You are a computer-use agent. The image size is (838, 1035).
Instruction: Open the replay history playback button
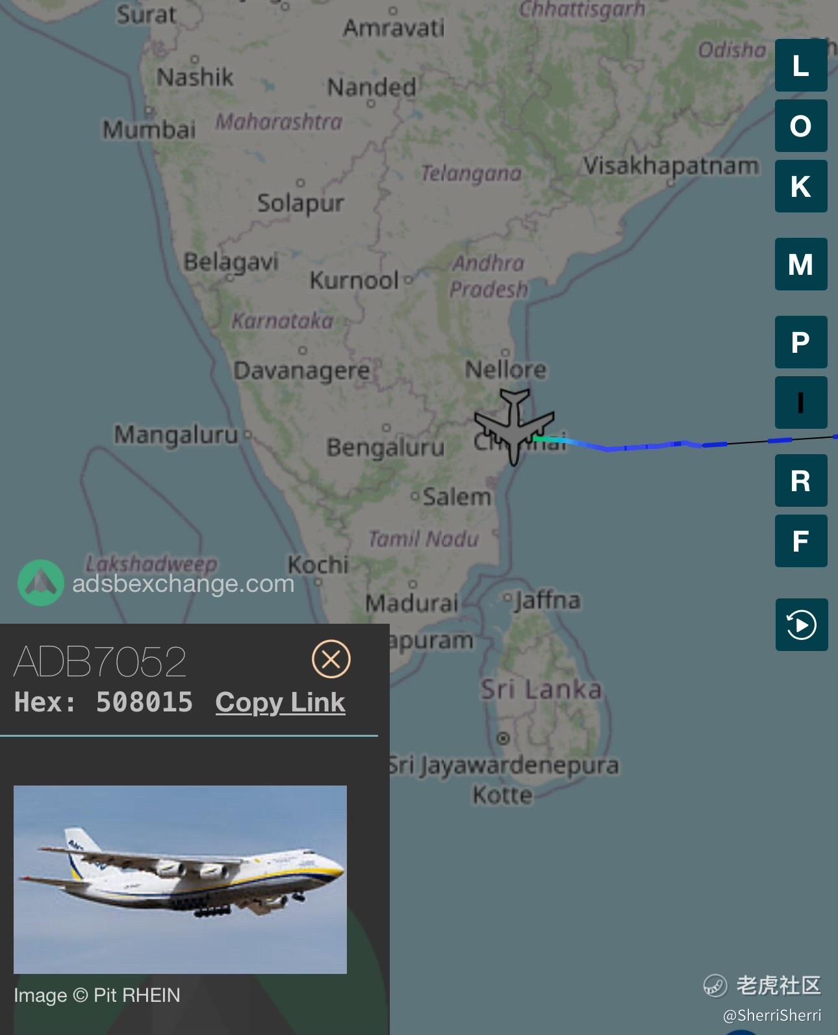[801, 624]
